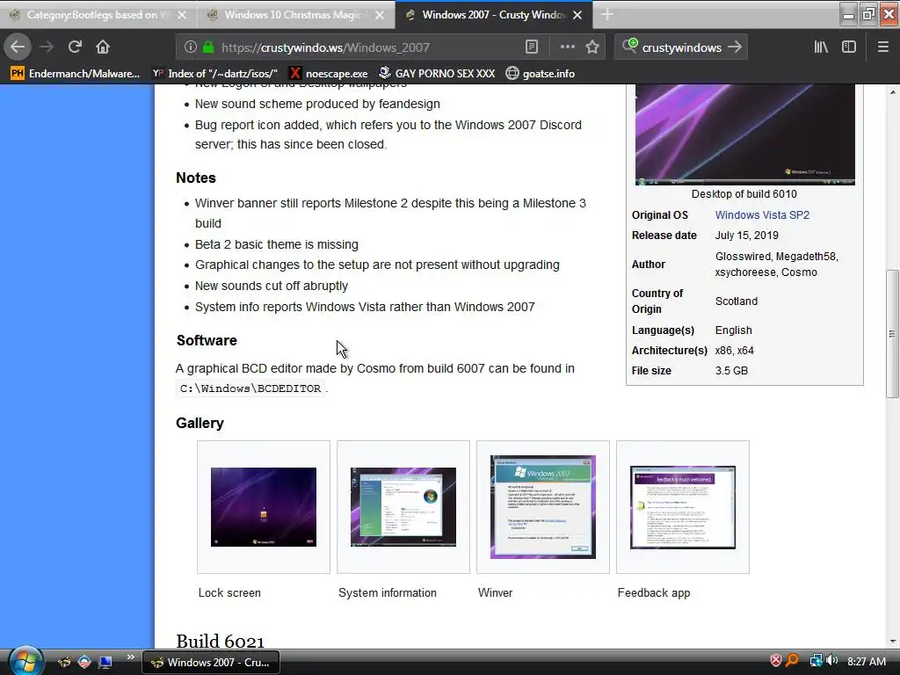Click the 3.5 GB file size value
This screenshot has height=675, width=900.
click(x=731, y=371)
